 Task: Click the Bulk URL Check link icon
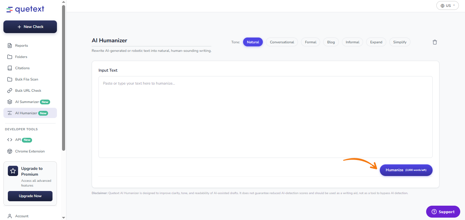(x=10, y=90)
